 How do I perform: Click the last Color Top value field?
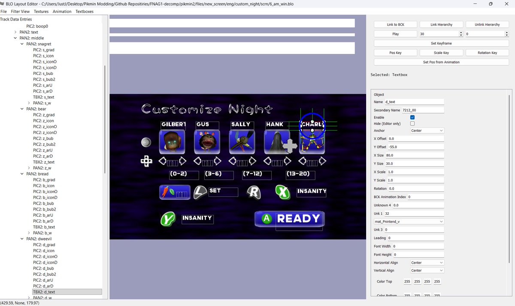pos(437,282)
